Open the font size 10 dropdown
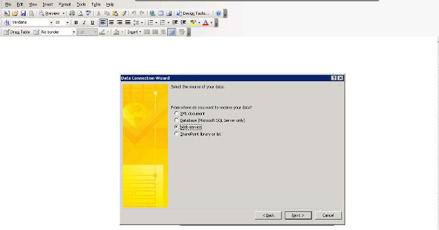 coord(67,23)
